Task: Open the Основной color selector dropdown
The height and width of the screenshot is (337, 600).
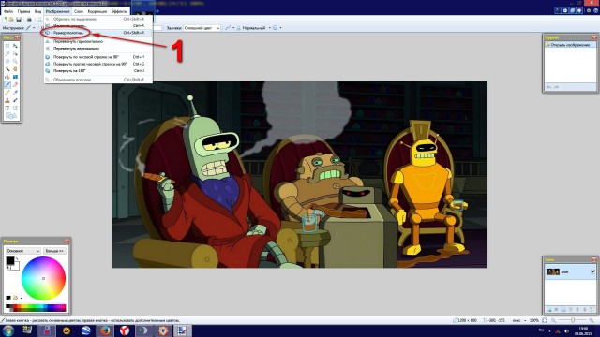Action: point(22,251)
